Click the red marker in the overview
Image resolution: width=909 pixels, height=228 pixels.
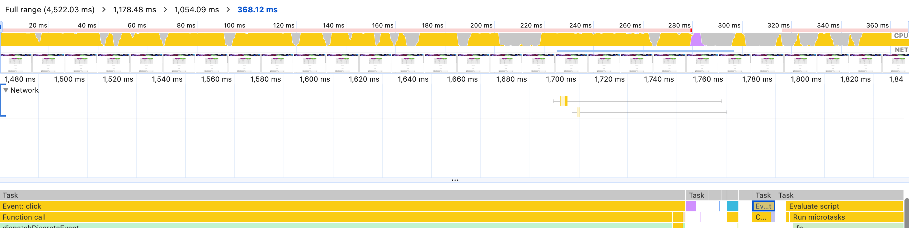pyautogui.click(x=691, y=30)
